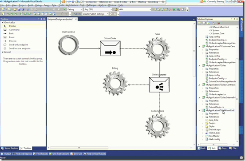Click Recording in the meeting bar
The height and width of the screenshot is (161, 245).
153,2
